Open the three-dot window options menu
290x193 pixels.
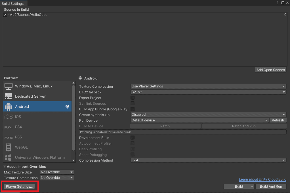click(x=278, y=3)
